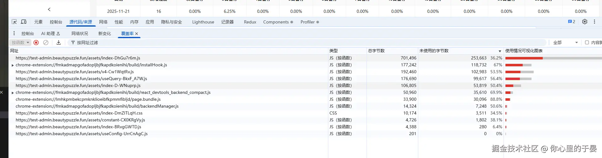Screen dimensions: 602x158
Task: Open the AI 助理 drawer tab
Action: pyautogui.click(x=50, y=33)
